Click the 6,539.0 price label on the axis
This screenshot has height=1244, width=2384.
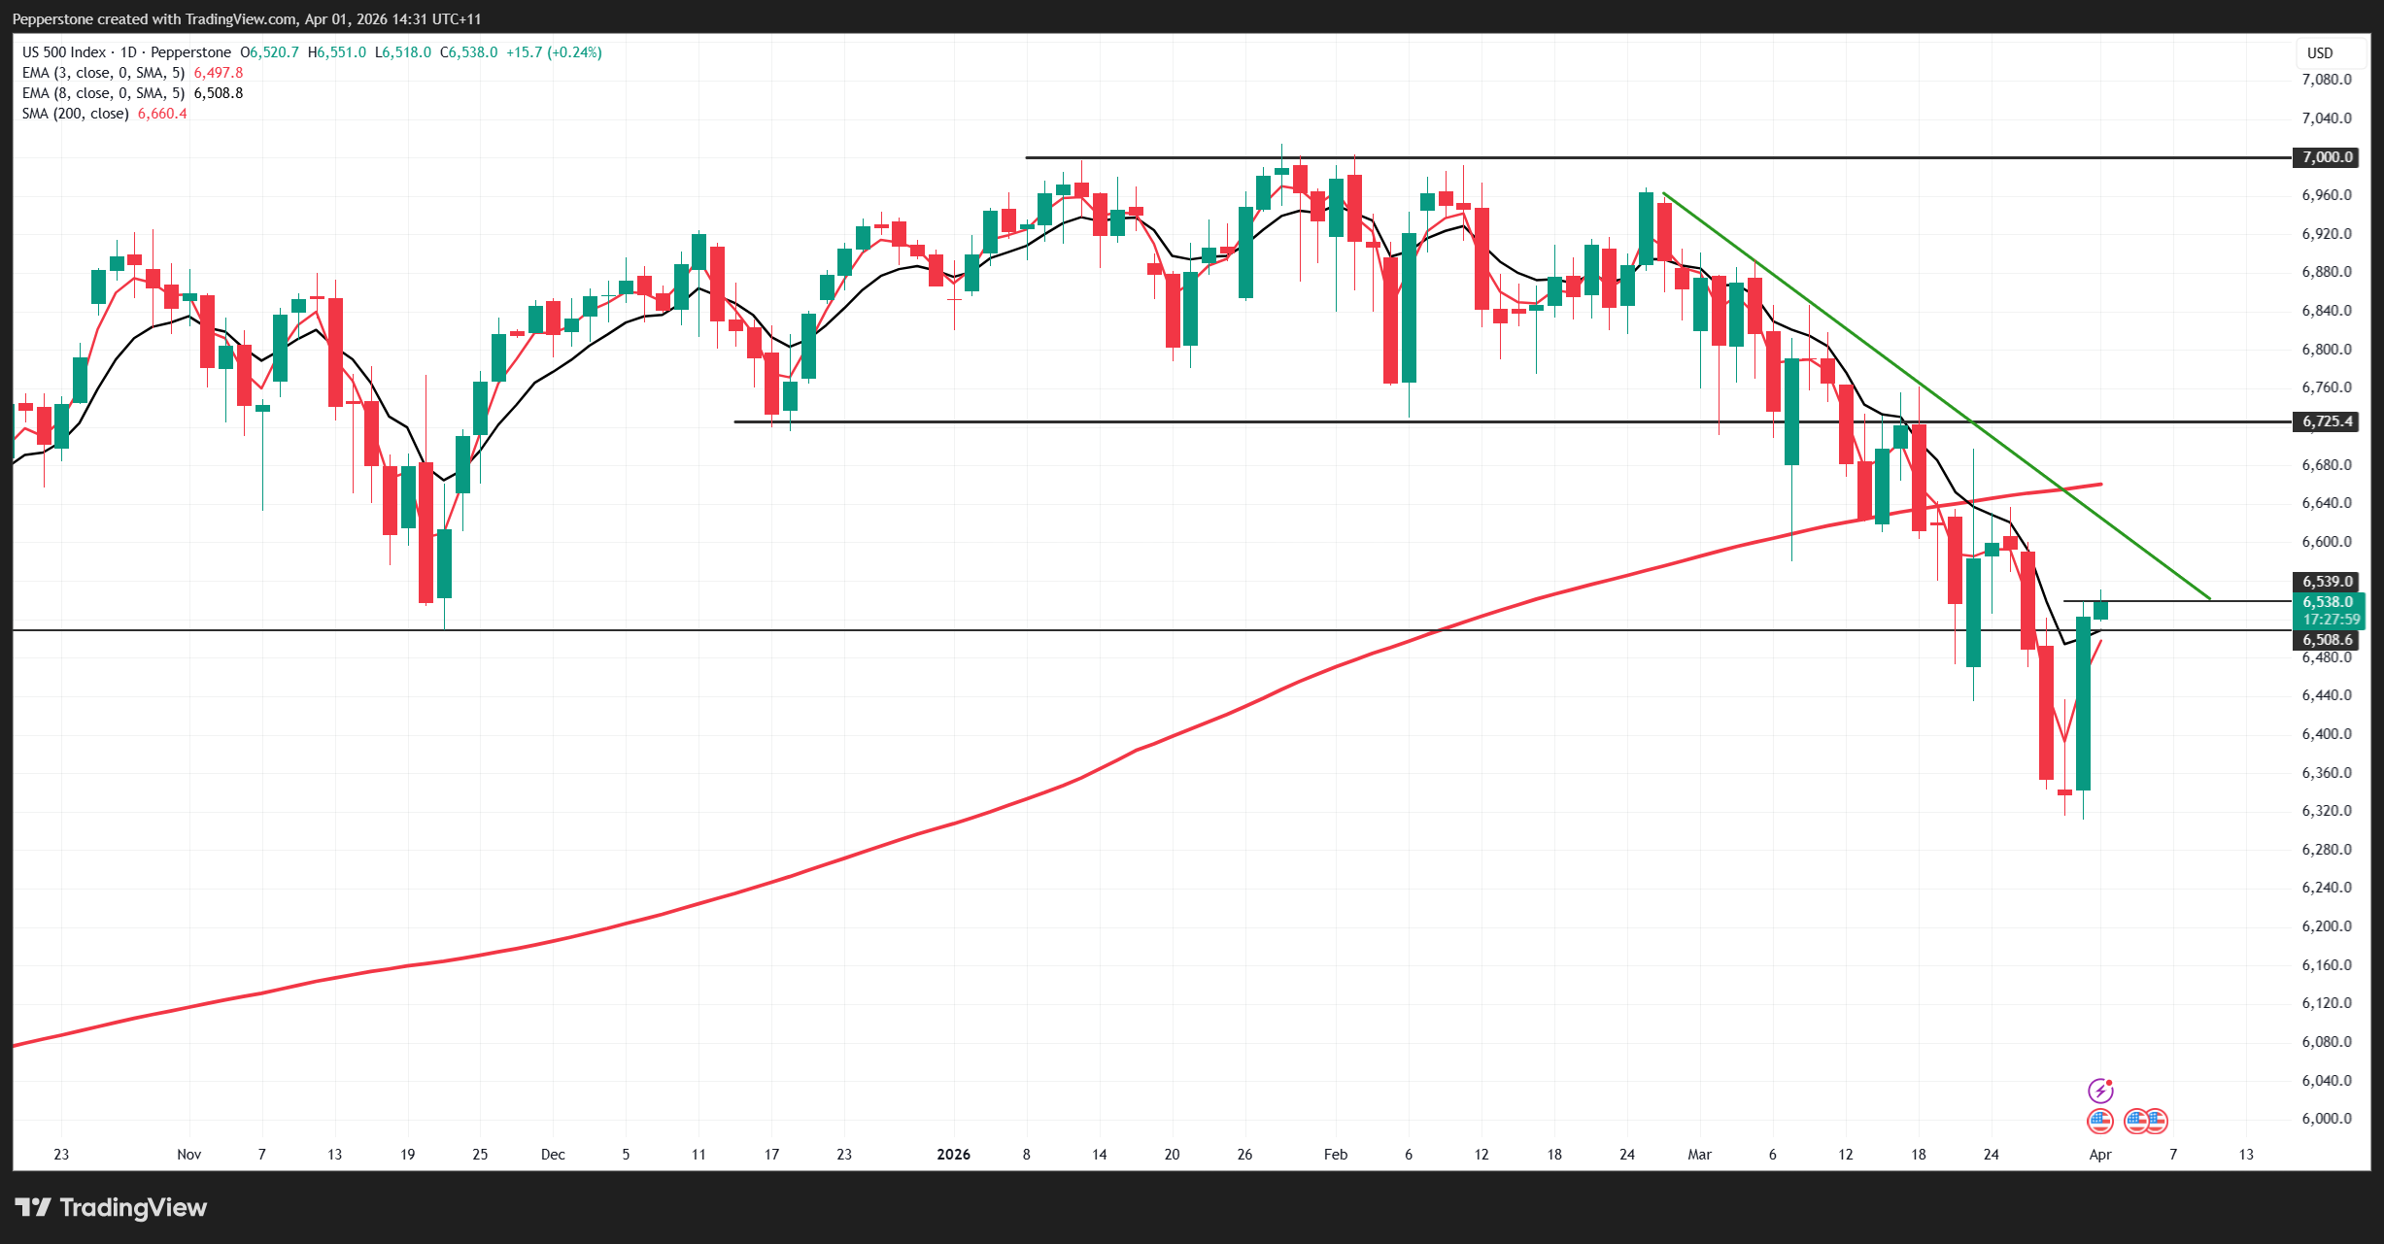pos(2327,582)
